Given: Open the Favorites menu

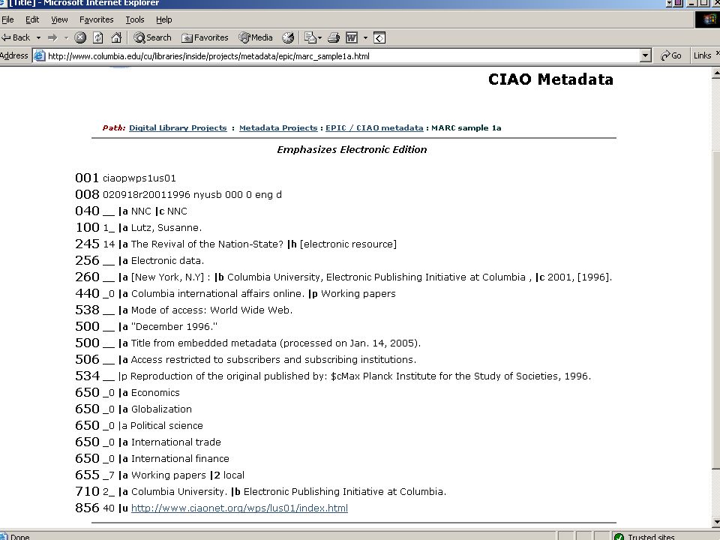Looking at the screenshot, I should pyautogui.click(x=97, y=19).
